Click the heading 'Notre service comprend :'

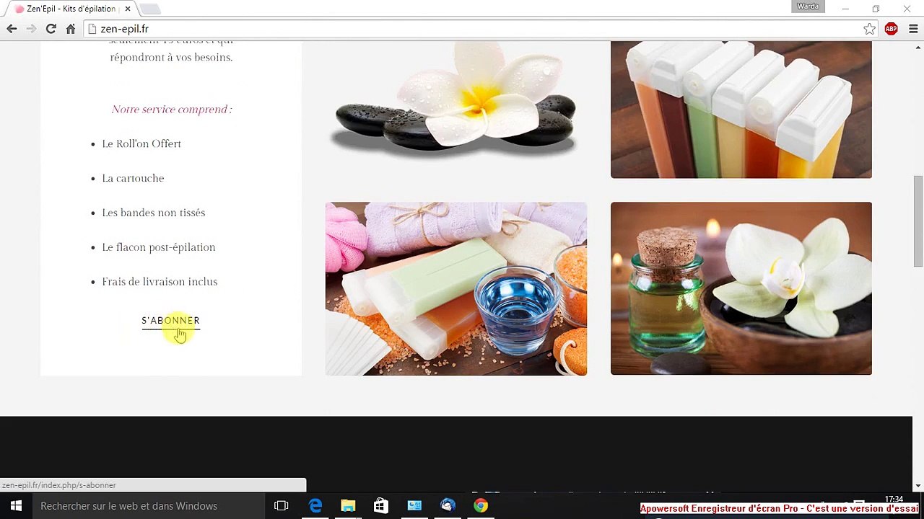(172, 110)
